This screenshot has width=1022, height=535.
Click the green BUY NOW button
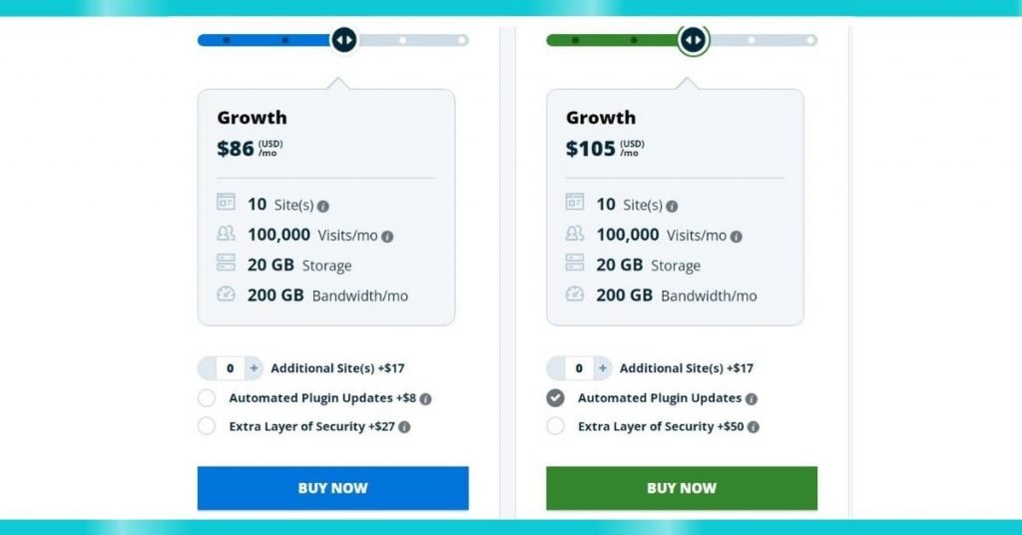(682, 488)
